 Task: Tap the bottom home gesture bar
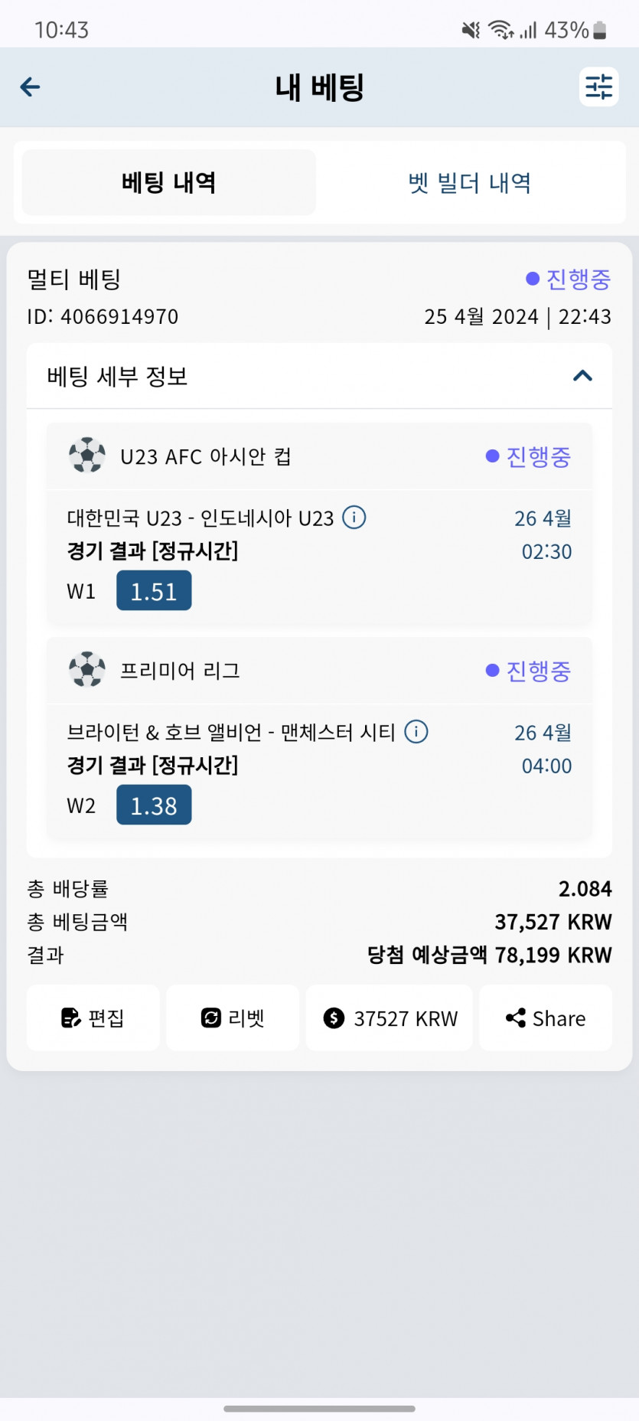tap(319, 1408)
